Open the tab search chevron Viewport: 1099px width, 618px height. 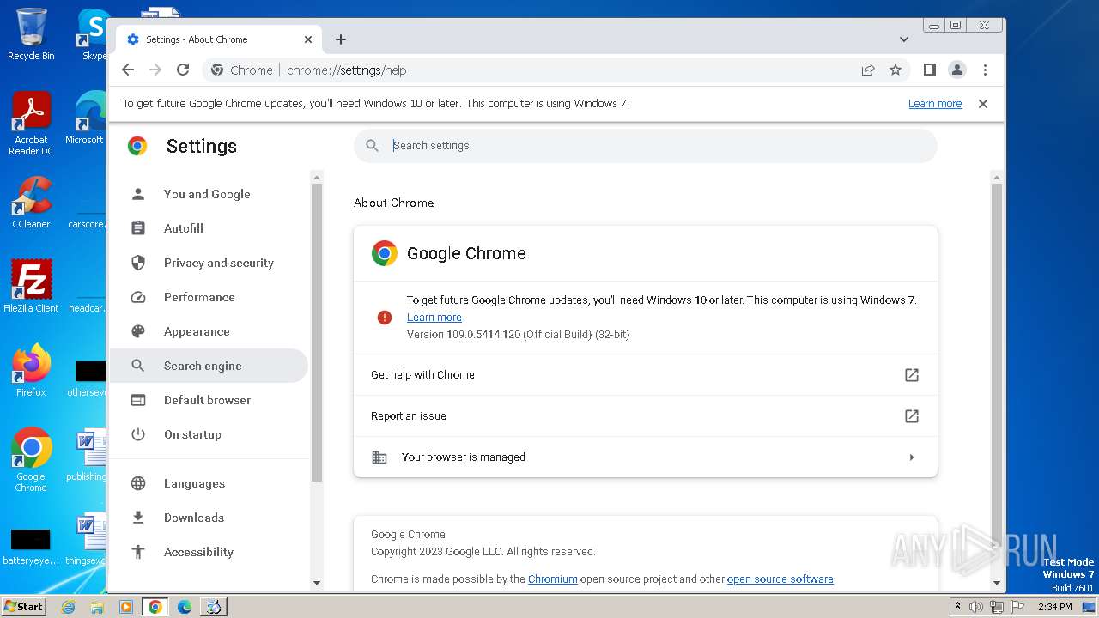(904, 39)
